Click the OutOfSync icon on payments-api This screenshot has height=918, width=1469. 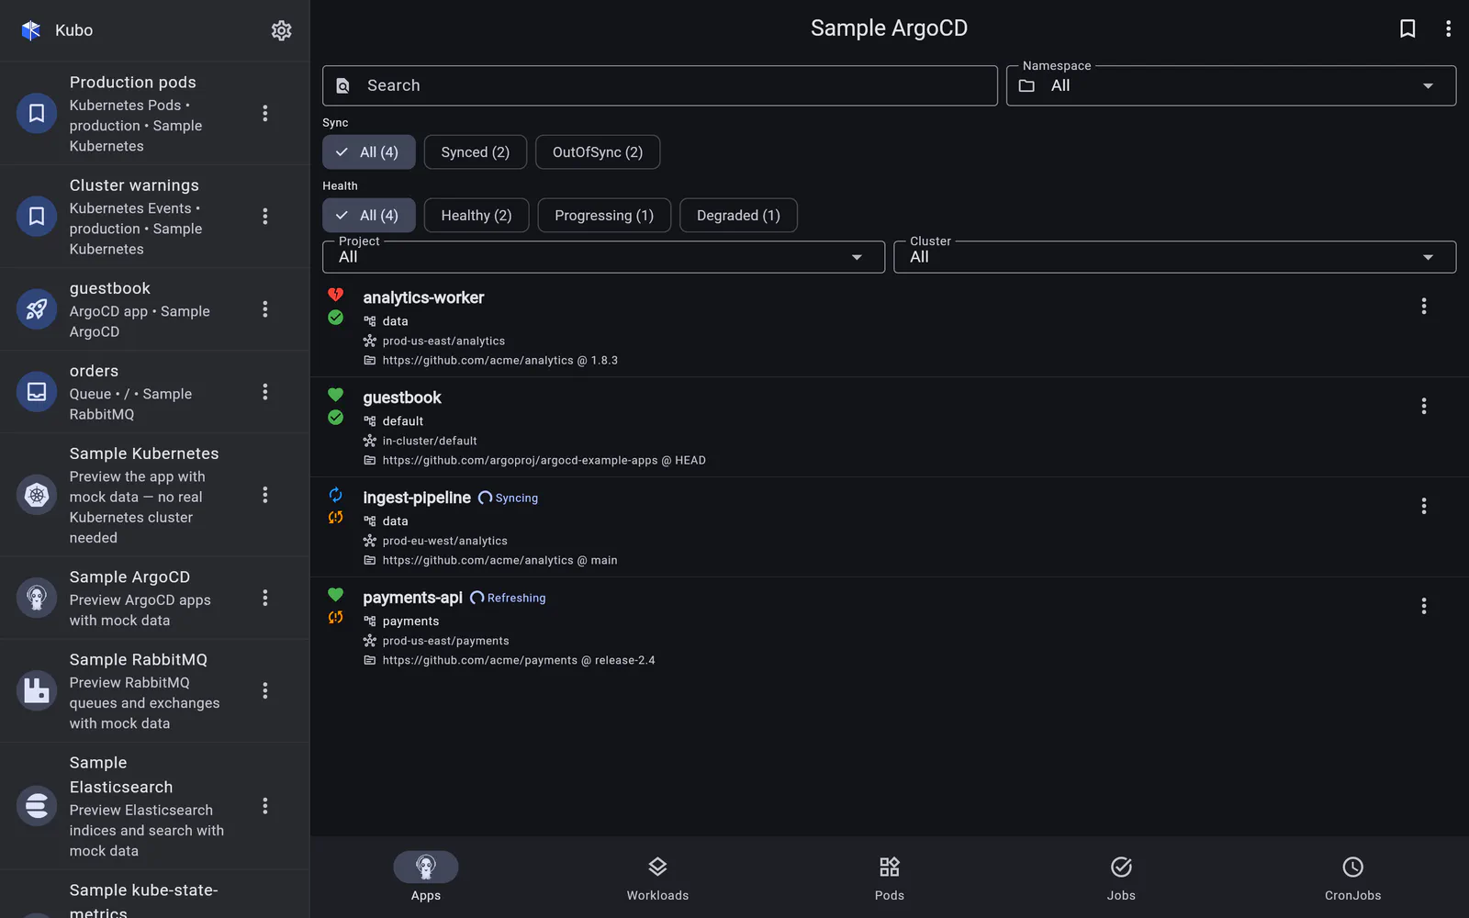[x=336, y=618]
